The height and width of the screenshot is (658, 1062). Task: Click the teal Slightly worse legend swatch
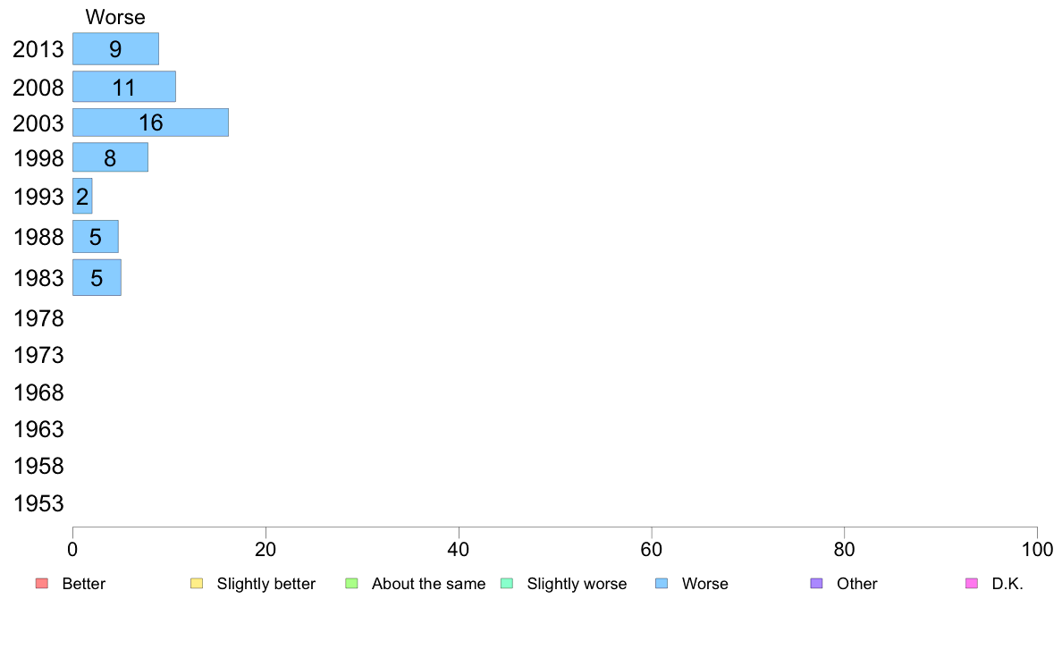click(x=507, y=584)
